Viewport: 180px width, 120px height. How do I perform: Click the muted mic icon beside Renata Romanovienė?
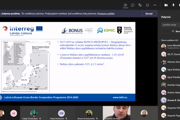coord(97,118)
